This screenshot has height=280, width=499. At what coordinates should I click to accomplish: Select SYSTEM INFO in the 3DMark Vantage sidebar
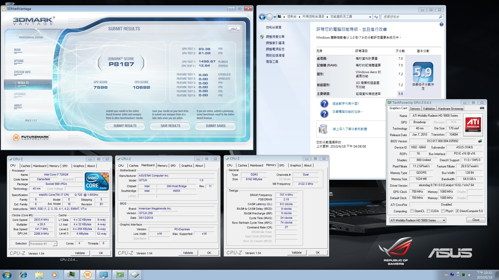point(22,72)
